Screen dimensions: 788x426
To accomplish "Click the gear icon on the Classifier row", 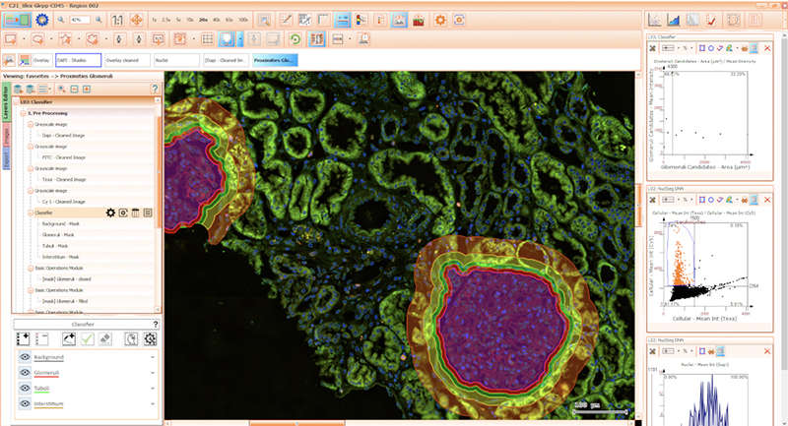I will [110, 213].
